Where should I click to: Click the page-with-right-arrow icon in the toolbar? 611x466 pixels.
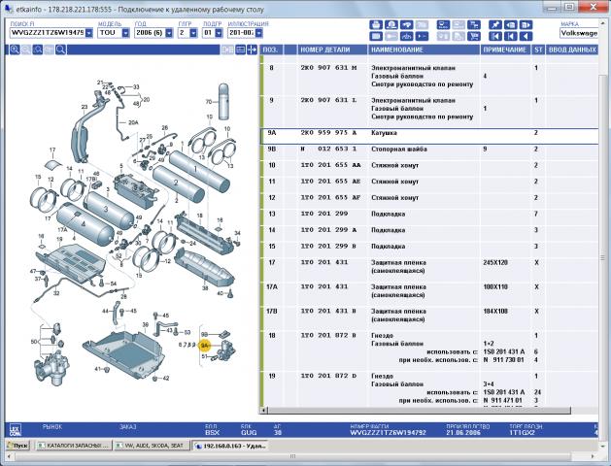point(526,25)
